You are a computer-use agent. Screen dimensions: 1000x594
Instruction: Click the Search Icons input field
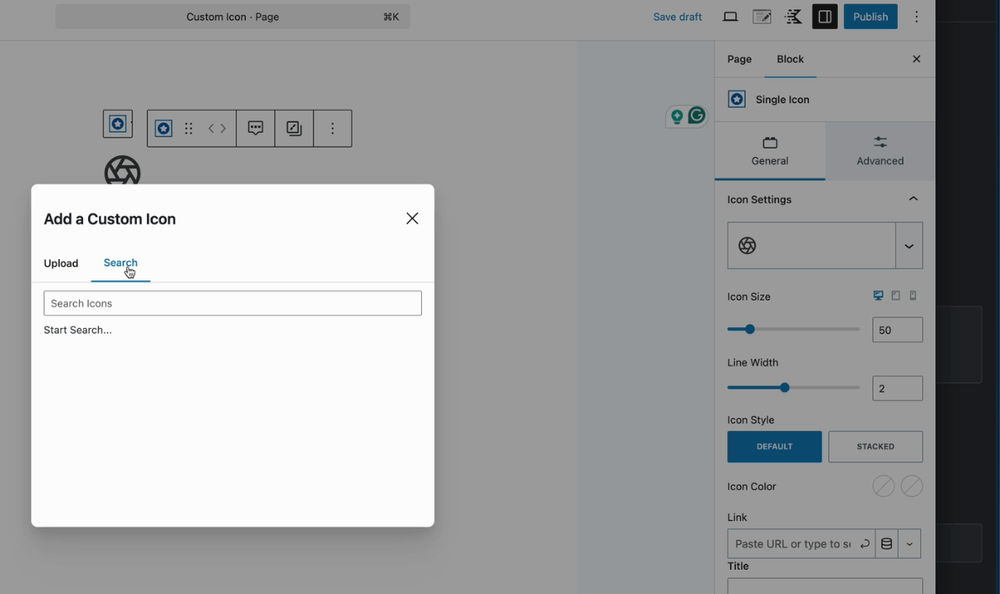tap(232, 303)
